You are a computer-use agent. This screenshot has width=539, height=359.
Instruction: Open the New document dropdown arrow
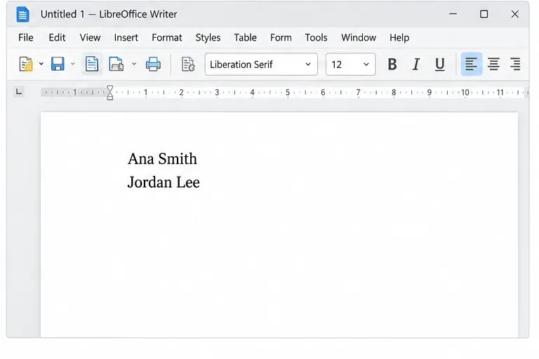pyautogui.click(x=41, y=64)
